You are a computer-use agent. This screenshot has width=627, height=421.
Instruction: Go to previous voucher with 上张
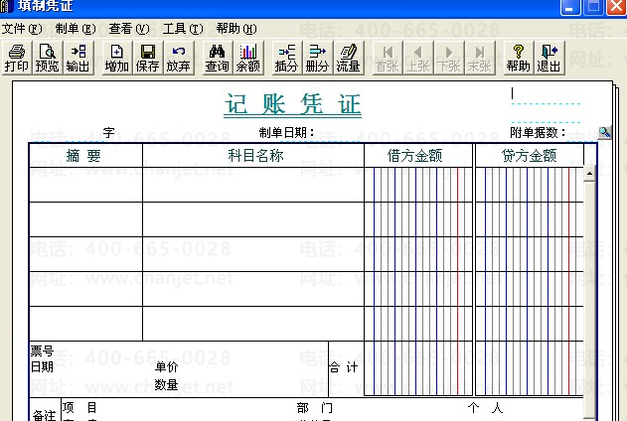pyautogui.click(x=418, y=58)
